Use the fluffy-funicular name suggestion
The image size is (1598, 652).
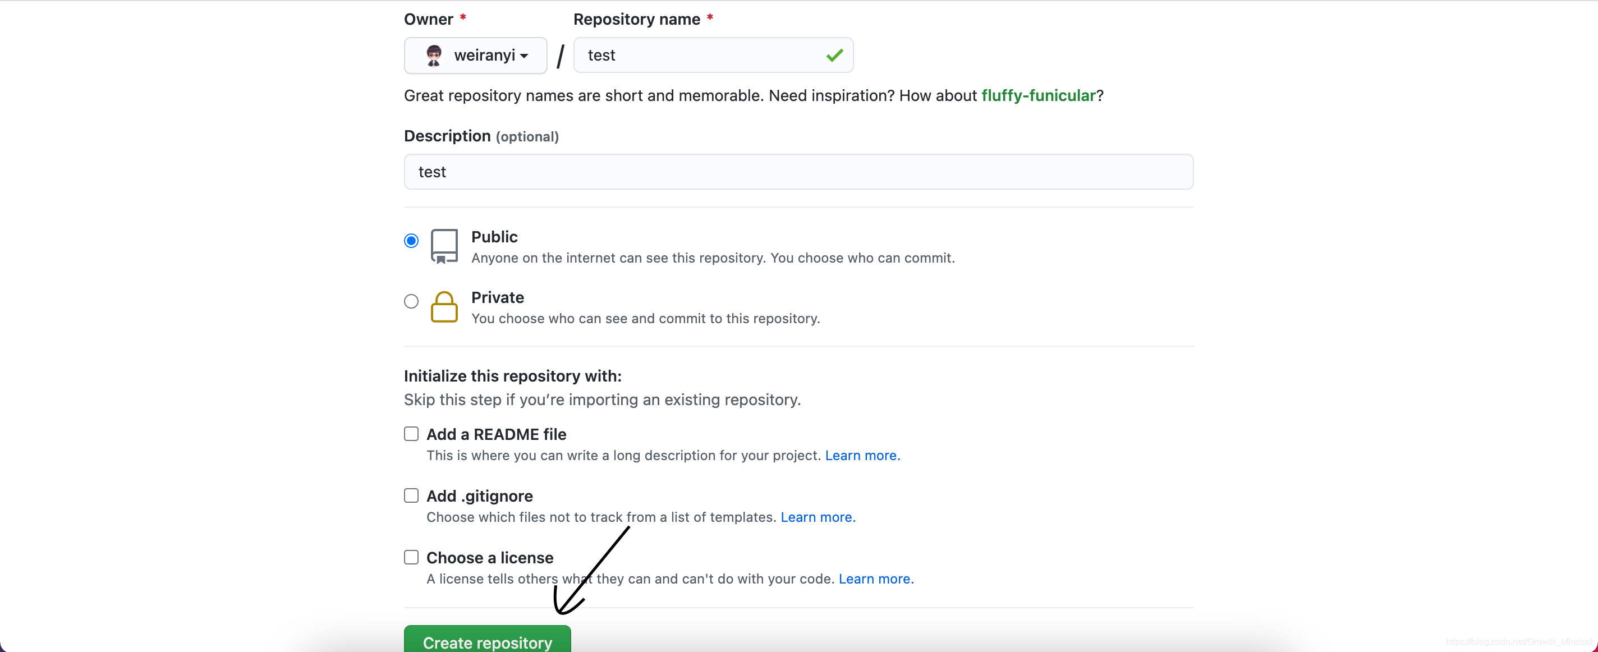click(x=1038, y=95)
